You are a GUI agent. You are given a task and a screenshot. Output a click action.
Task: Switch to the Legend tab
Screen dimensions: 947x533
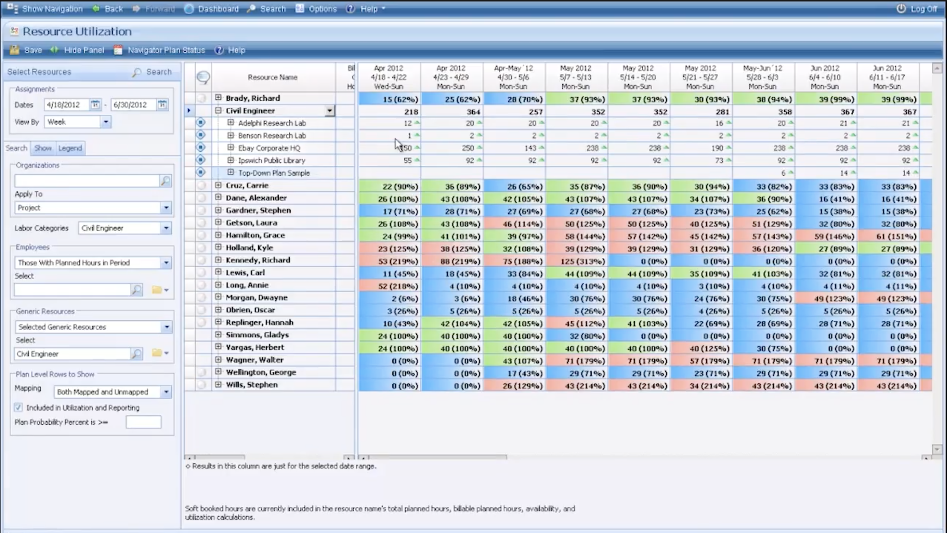(70, 148)
